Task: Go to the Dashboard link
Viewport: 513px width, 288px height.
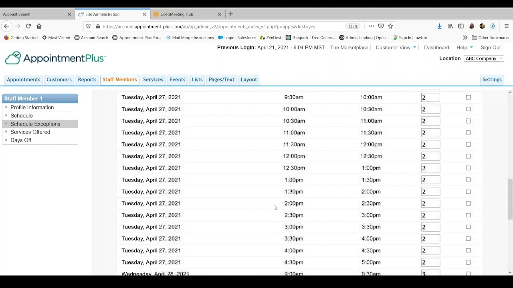Action: (x=436, y=47)
